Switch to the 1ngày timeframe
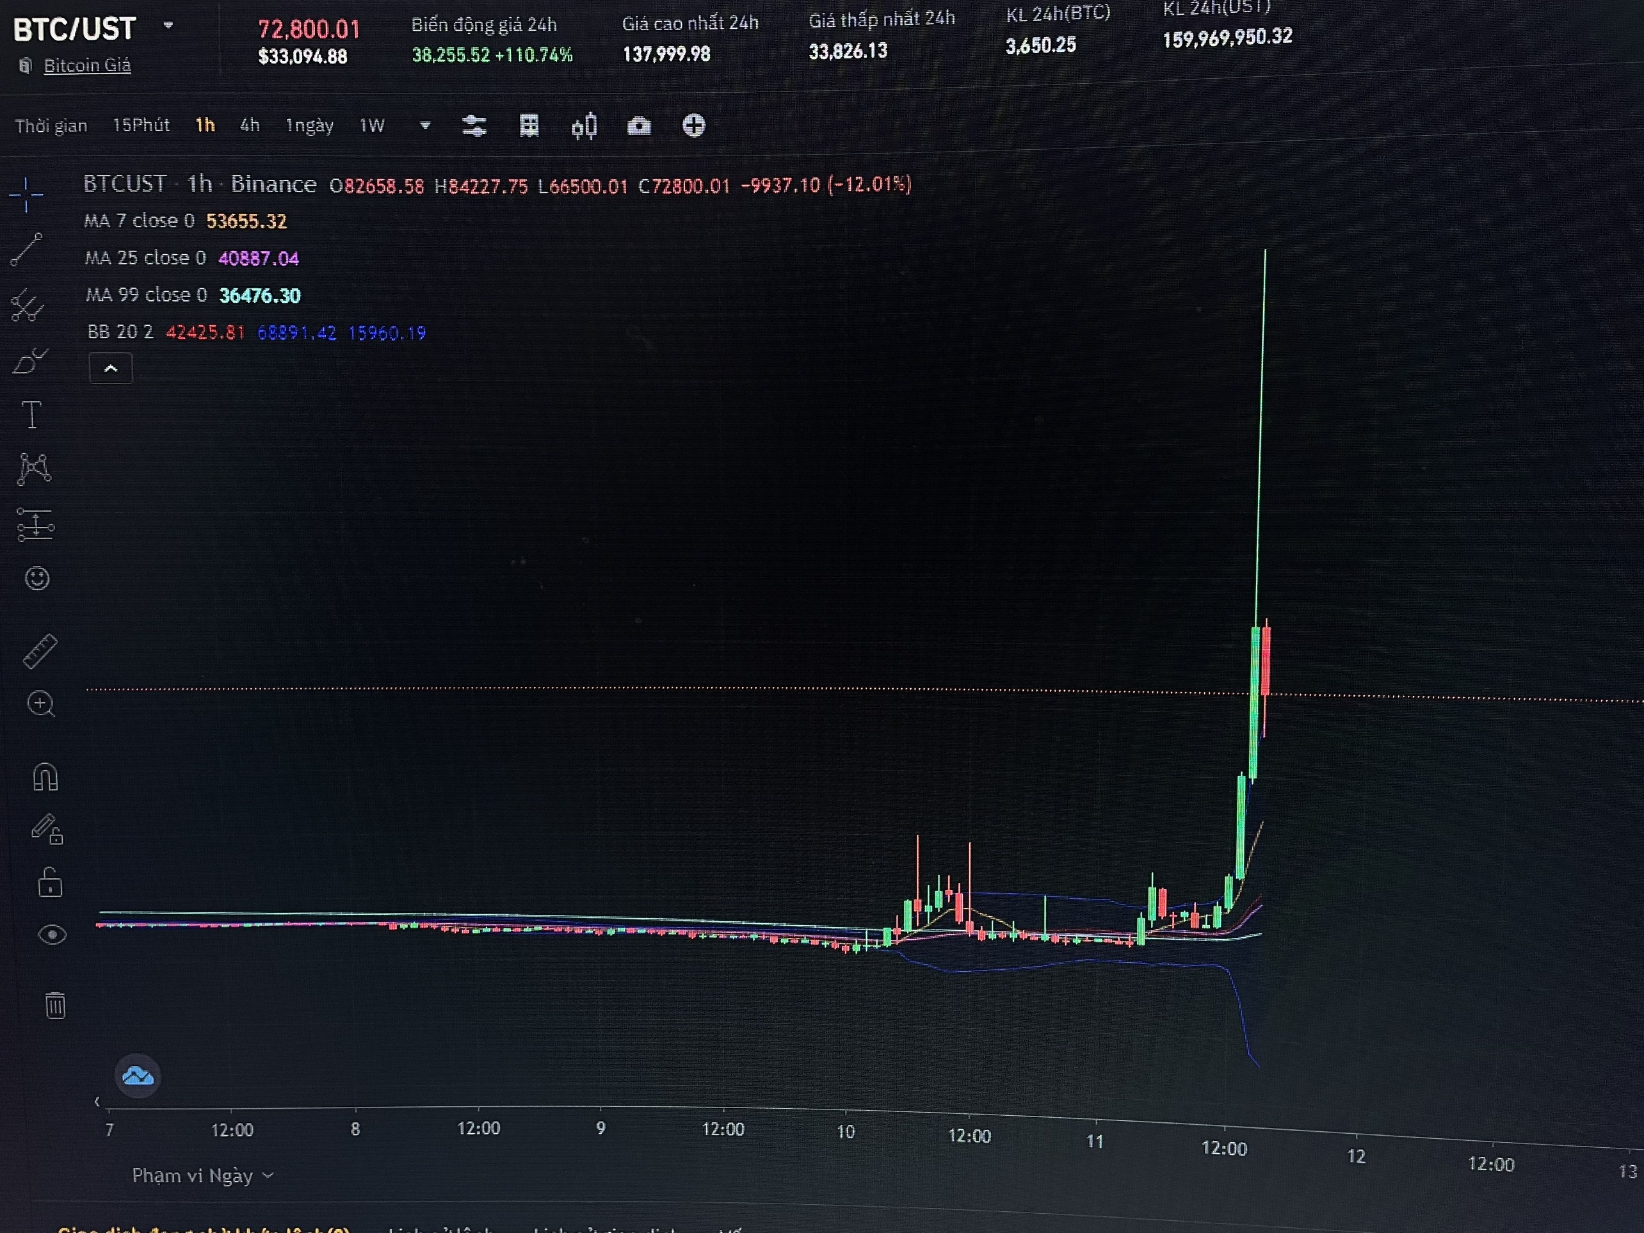Image resolution: width=1644 pixels, height=1233 pixels. (309, 125)
